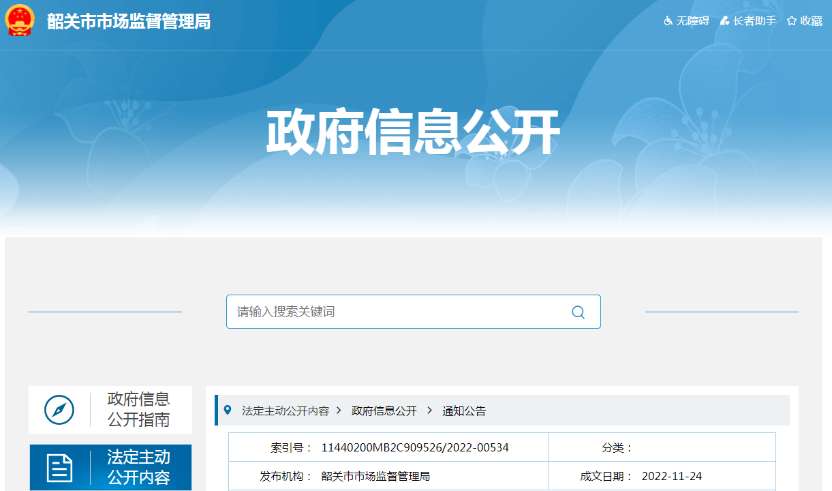Click the compass icon for 政府信息公开指南
The width and height of the screenshot is (832, 491).
[59, 410]
